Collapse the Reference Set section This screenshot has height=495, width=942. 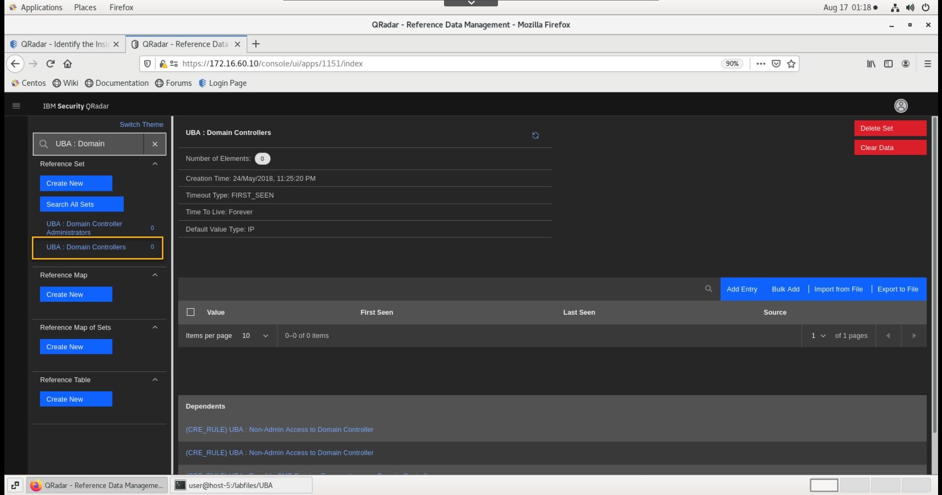tap(155, 164)
